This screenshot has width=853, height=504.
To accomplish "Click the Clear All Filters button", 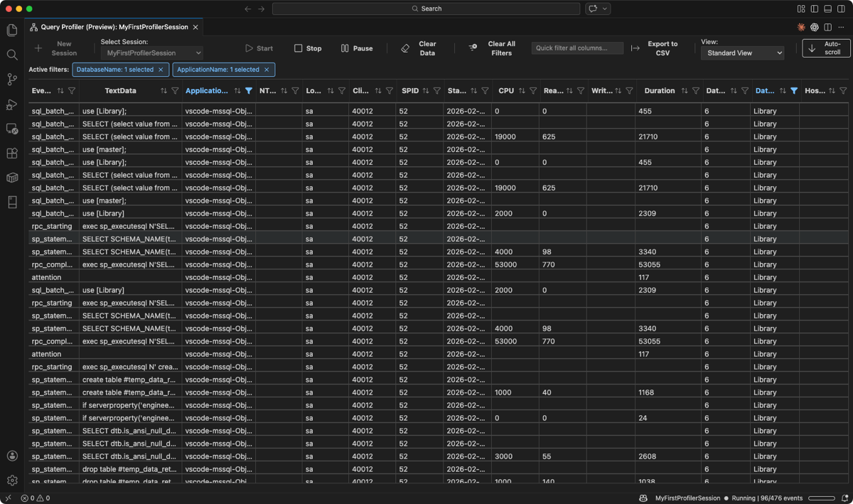I will point(496,48).
